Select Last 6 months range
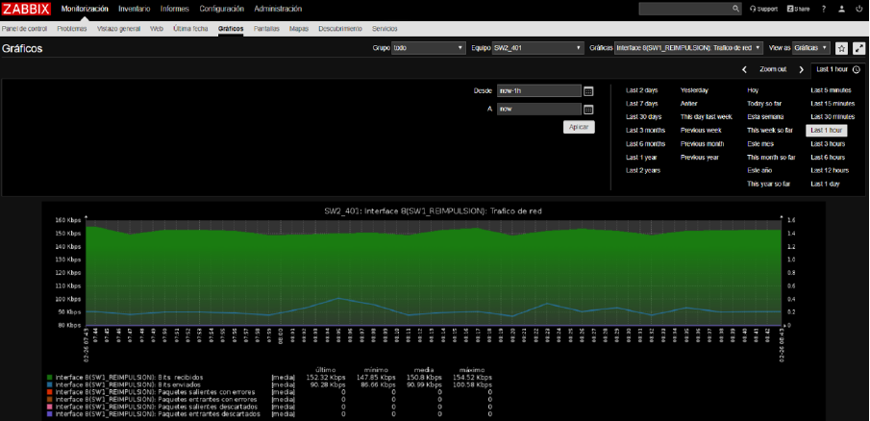 (x=645, y=143)
